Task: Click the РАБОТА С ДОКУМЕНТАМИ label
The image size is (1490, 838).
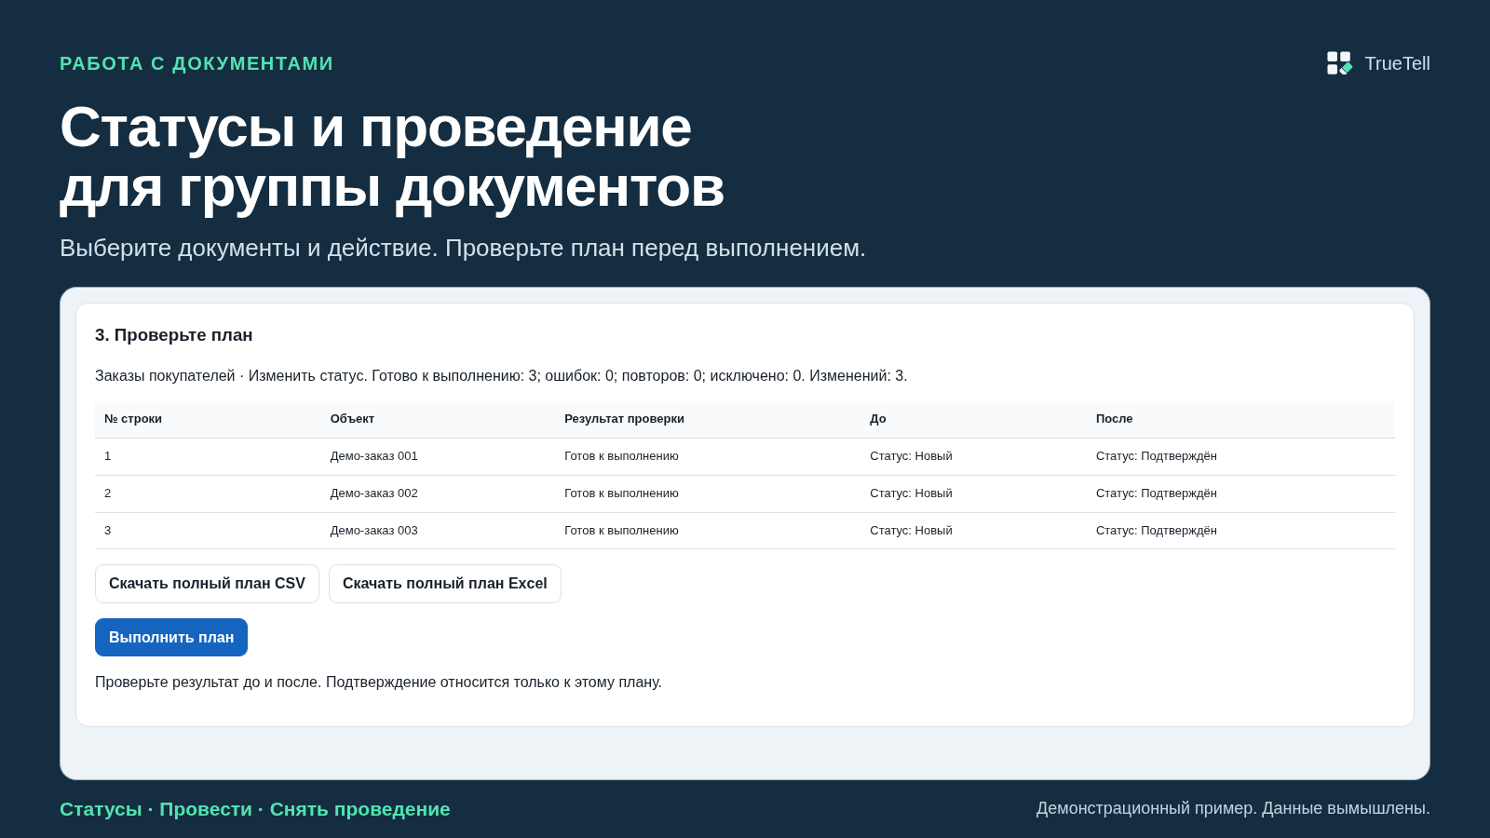Action: click(x=196, y=63)
